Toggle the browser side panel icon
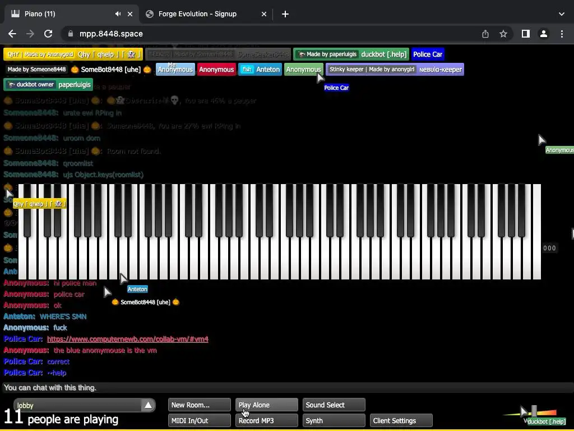Screen dimensions: 574x431 coord(526,34)
